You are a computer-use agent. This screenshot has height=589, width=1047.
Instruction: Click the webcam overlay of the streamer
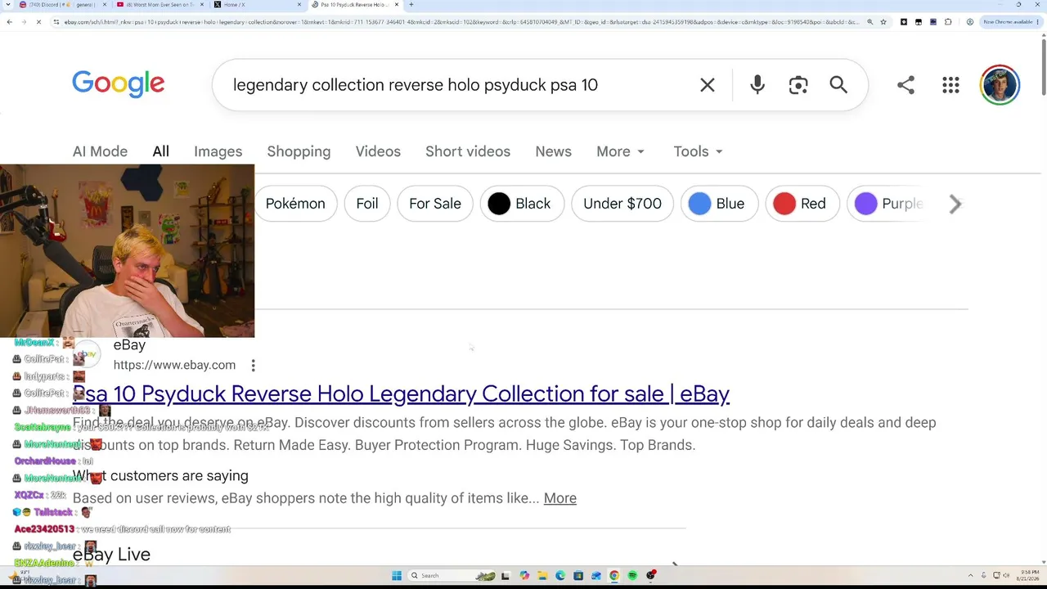(127, 251)
